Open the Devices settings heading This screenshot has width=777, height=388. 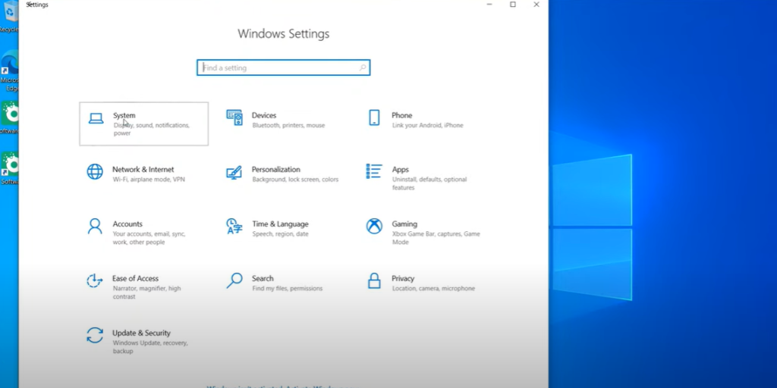(263, 115)
